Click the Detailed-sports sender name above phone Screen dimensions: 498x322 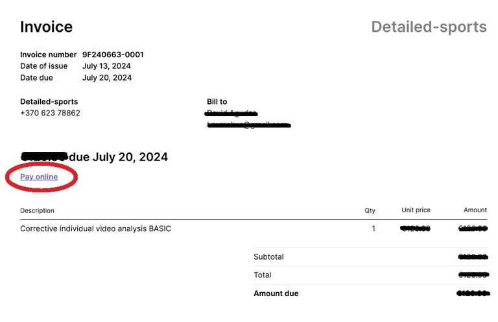point(49,102)
